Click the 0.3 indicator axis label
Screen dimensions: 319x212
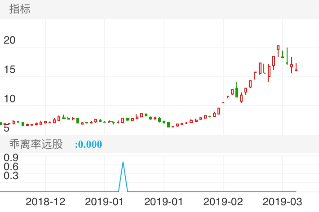pyautogui.click(x=11, y=176)
